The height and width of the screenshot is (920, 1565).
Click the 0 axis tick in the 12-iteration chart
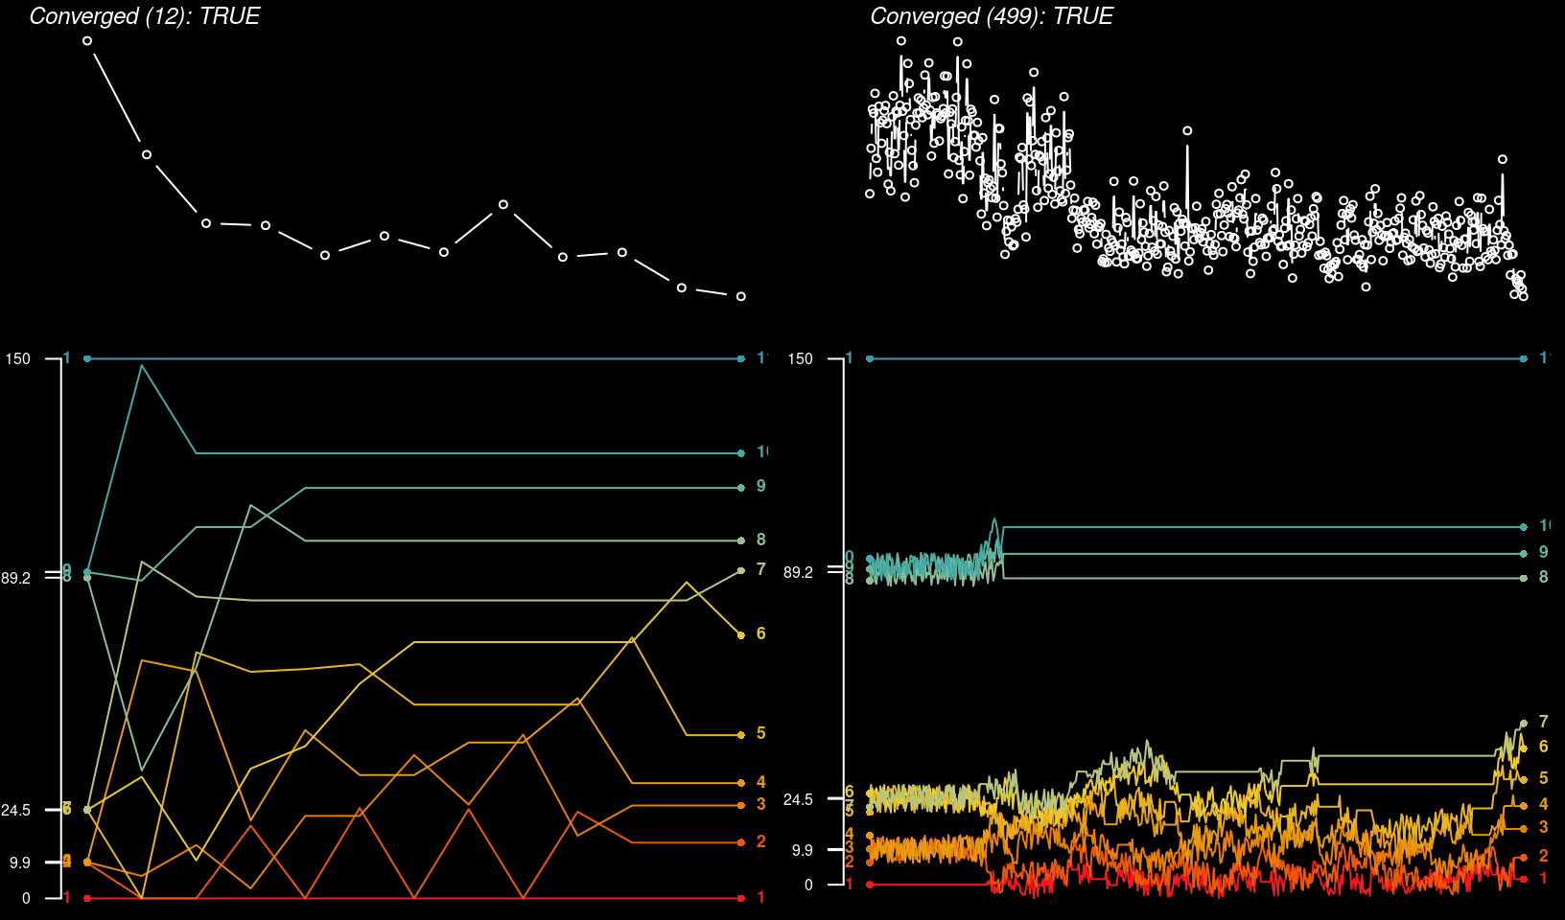coord(26,898)
